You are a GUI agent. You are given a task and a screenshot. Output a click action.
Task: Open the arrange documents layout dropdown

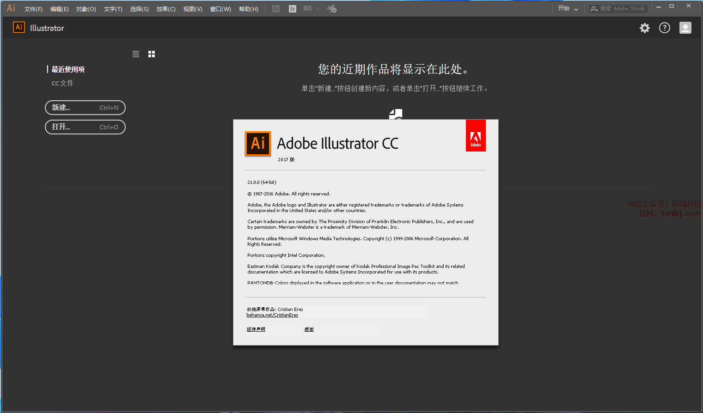pyautogui.click(x=311, y=9)
